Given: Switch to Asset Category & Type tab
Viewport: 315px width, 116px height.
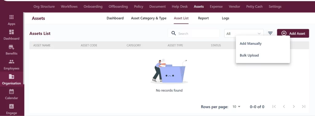Looking at the screenshot, I should pyautogui.click(x=149, y=18).
